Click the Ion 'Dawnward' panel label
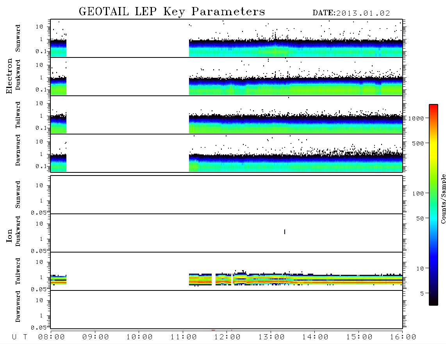 (18, 306)
